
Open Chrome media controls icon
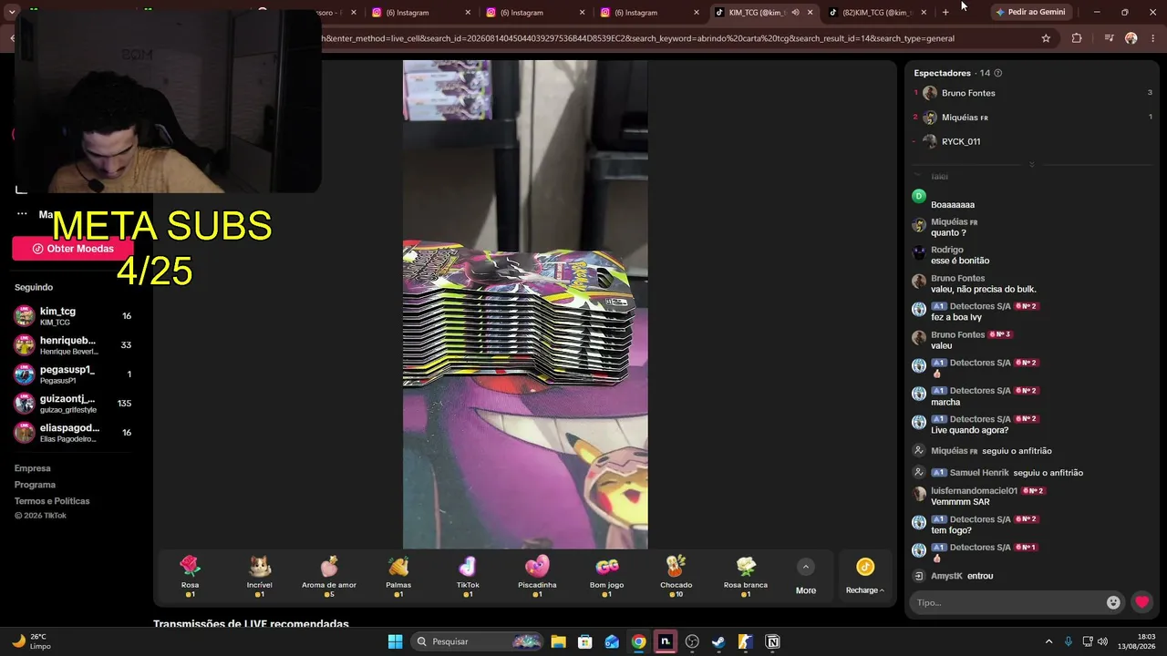coord(1109,38)
